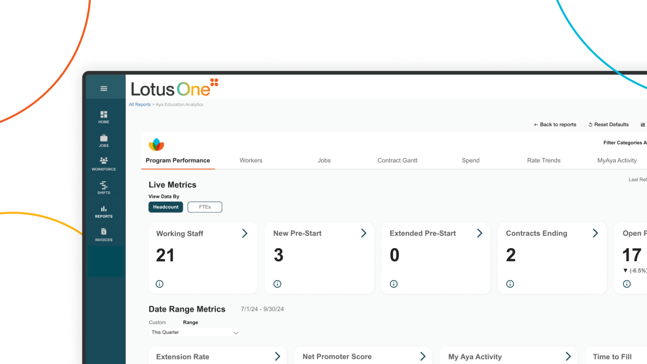The width and height of the screenshot is (647, 364).
Task: Open Workforce section in sidebar
Action: (104, 164)
